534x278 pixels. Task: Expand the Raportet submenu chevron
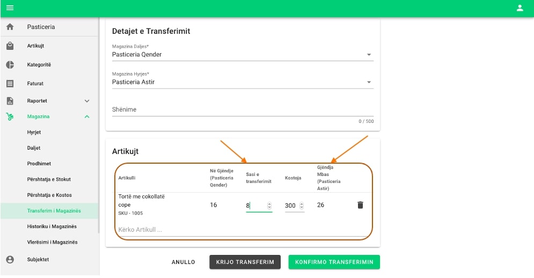[x=87, y=101]
